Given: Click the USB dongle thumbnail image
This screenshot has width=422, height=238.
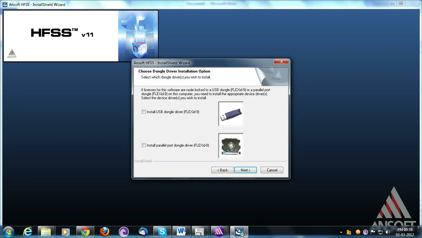Looking at the screenshot, I should click(231, 114).
